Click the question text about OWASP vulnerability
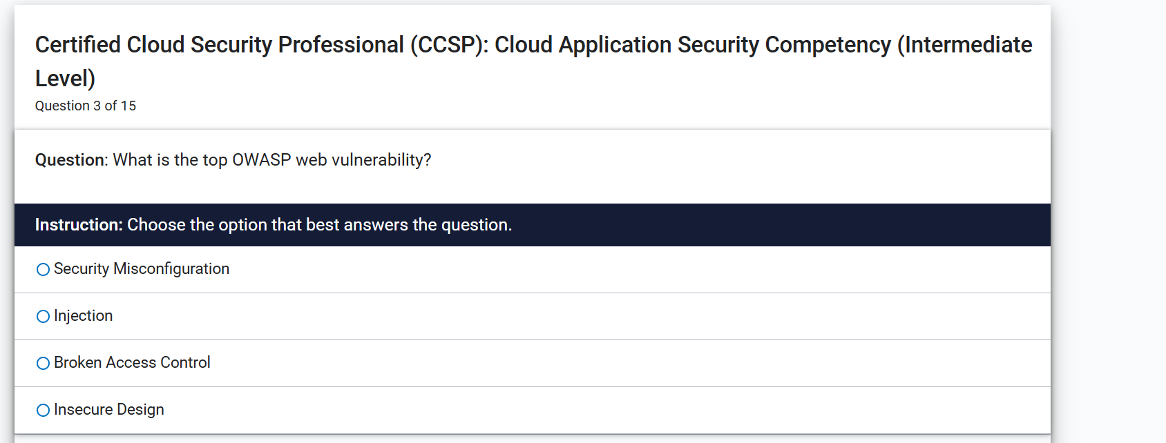This screenshot has height=443, width=1166. (x=233, y=159)
